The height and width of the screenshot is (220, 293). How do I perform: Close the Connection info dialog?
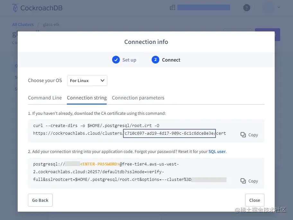pyautogui.click(x=254, y=200)
